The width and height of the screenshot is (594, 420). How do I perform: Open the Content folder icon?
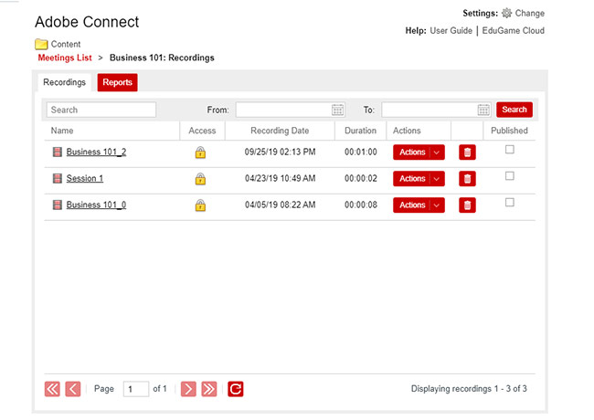[41, 44]
